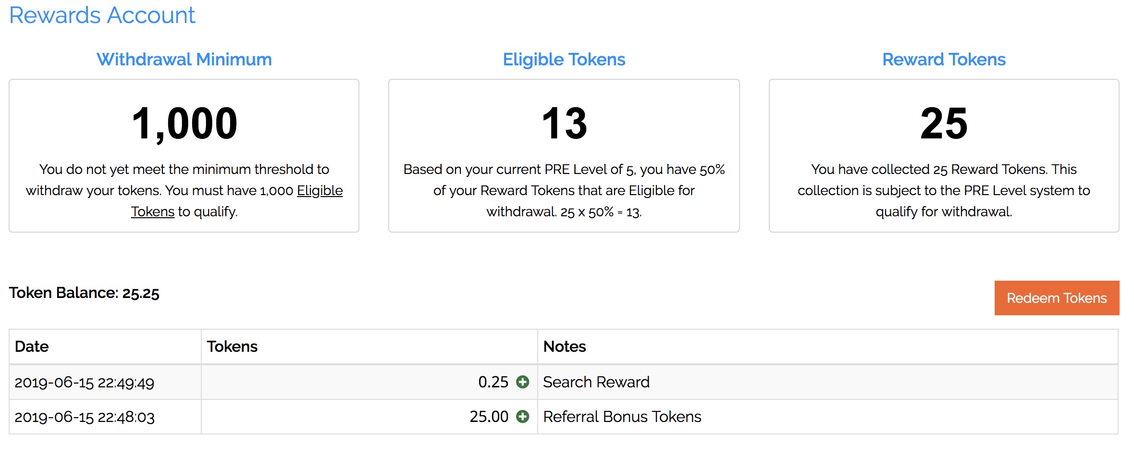1134x471 pixels.
Task: Click the Search Reward note cell
Action: pos(828,382)
